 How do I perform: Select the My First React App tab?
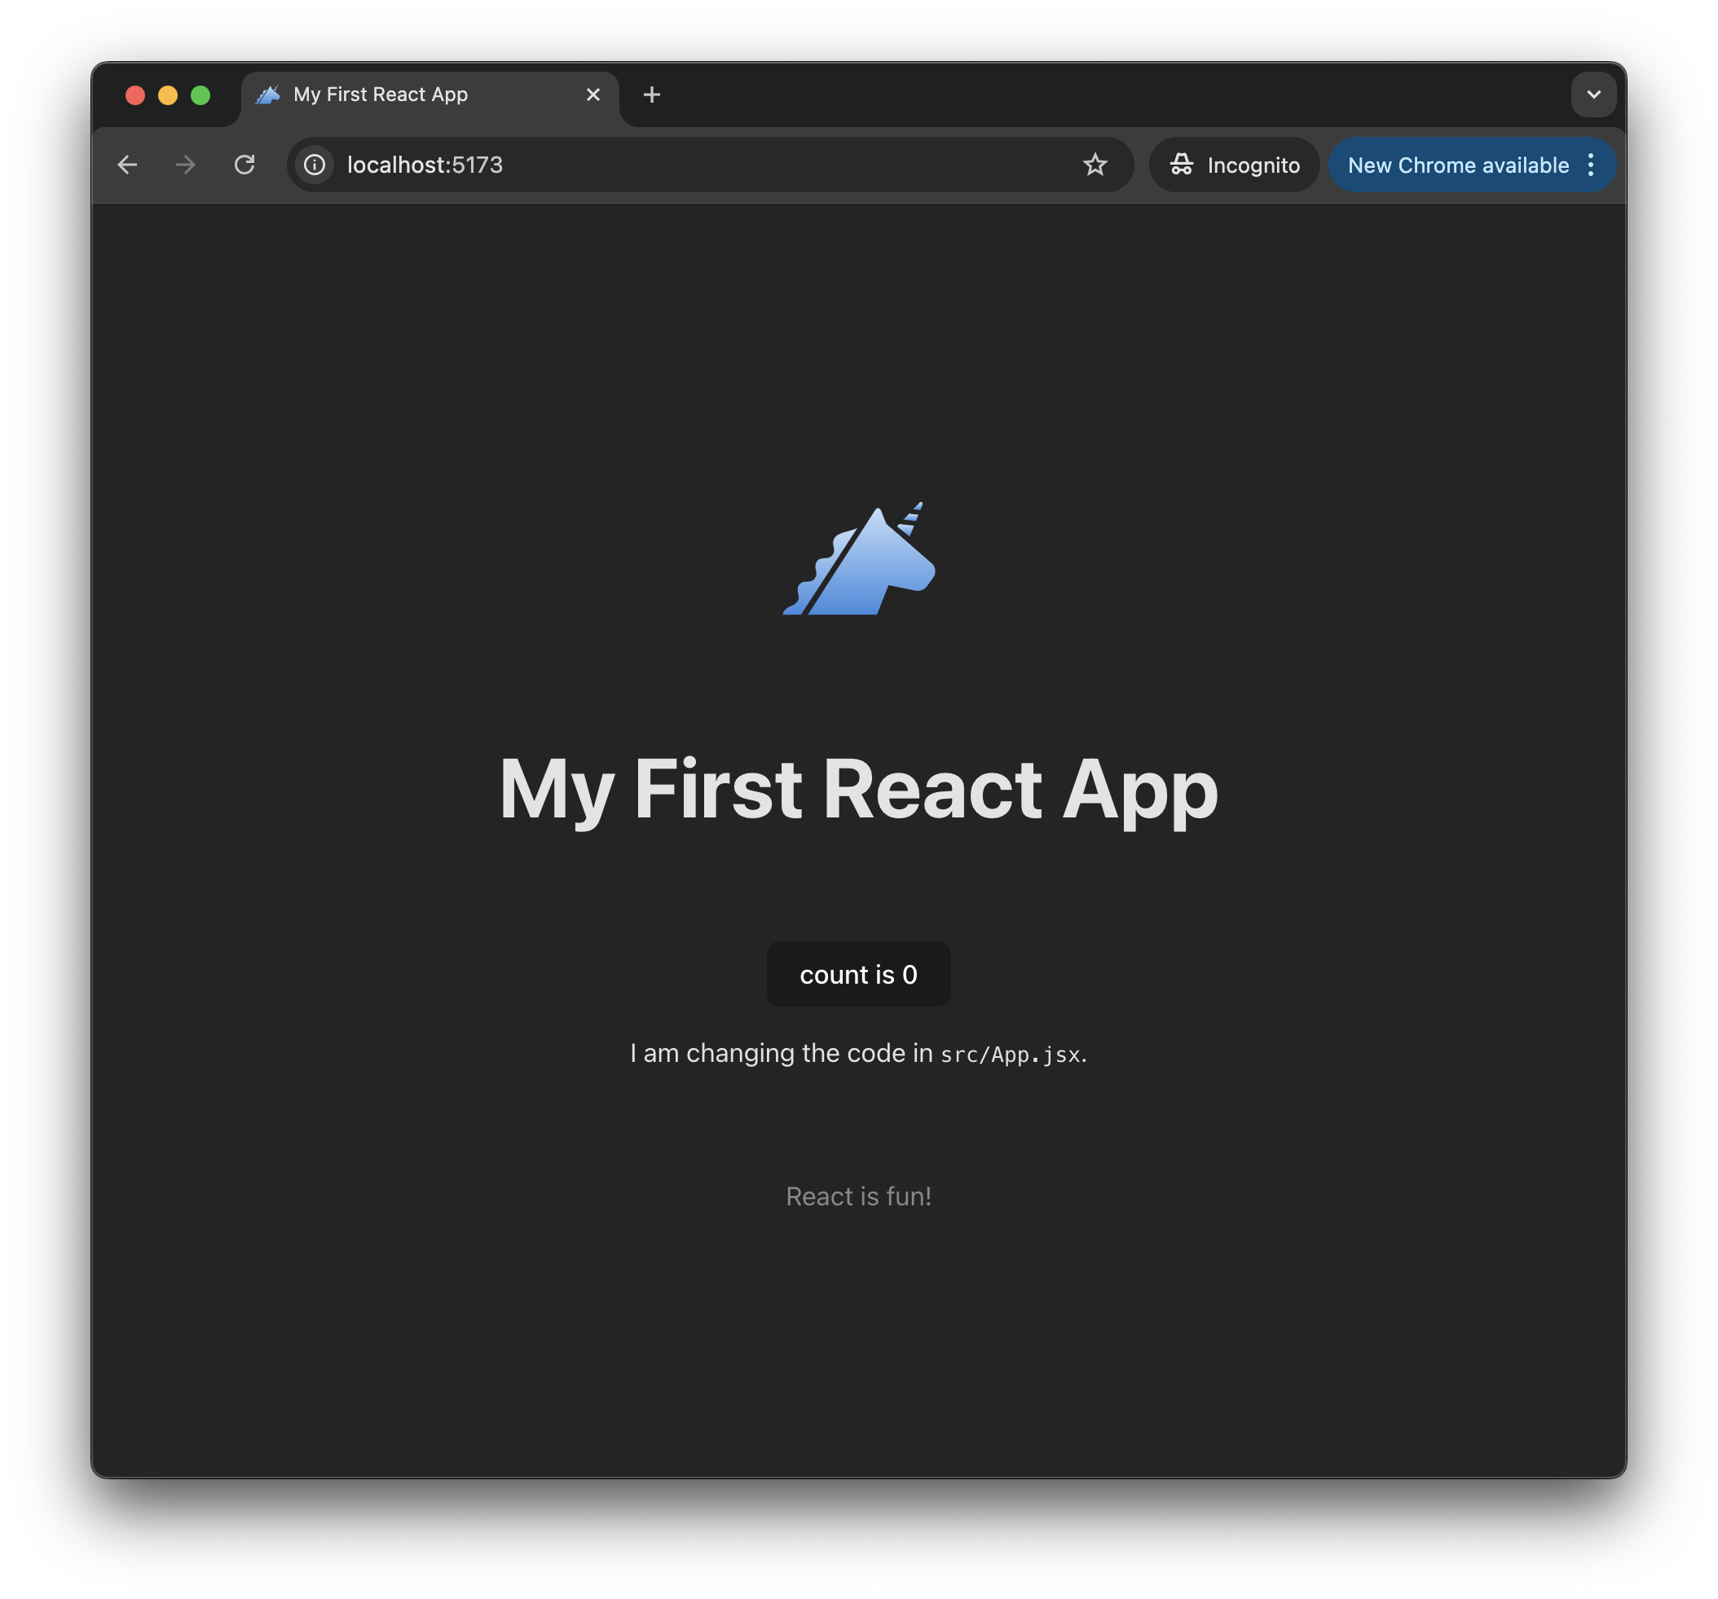[x=406, y=95]
